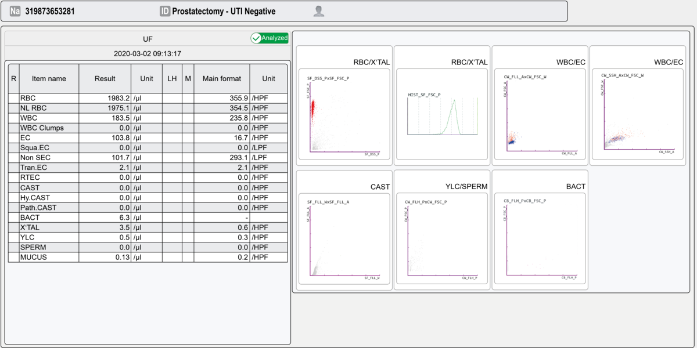Click the UF panel title

pyautogui.click(x=148, y=38)
